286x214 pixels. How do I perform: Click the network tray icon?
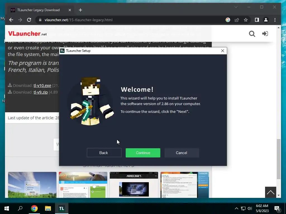coord(243,208)
